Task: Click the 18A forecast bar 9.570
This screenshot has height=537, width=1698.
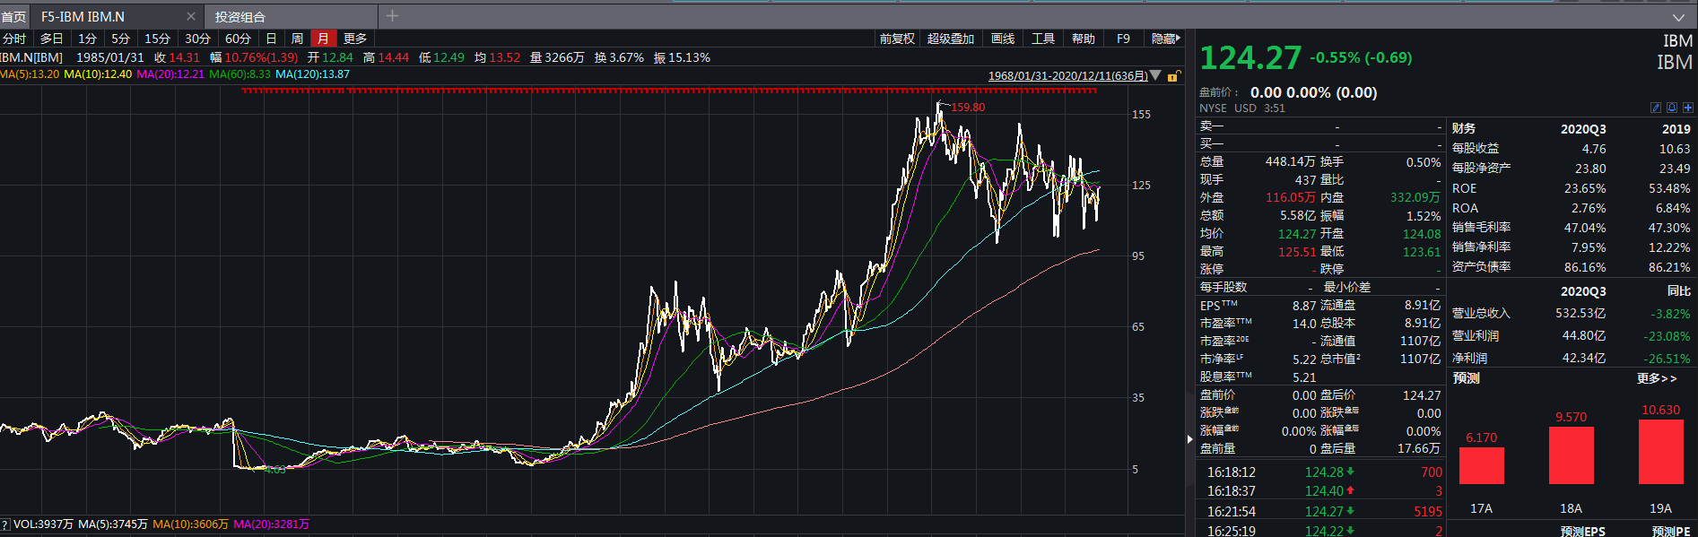Action: 1572,455
